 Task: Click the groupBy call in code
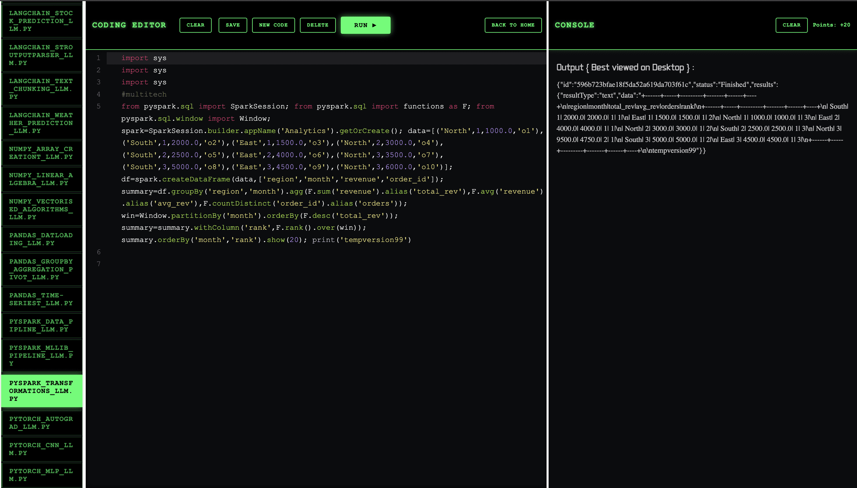187,191
